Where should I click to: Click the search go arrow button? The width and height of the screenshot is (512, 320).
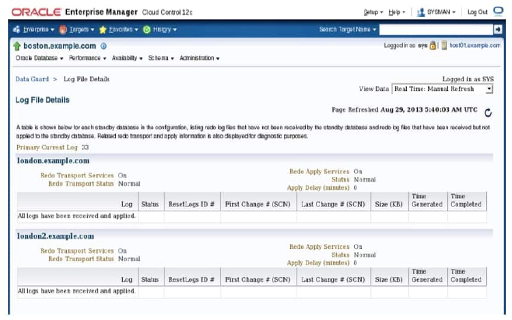(x=498, y=29)
